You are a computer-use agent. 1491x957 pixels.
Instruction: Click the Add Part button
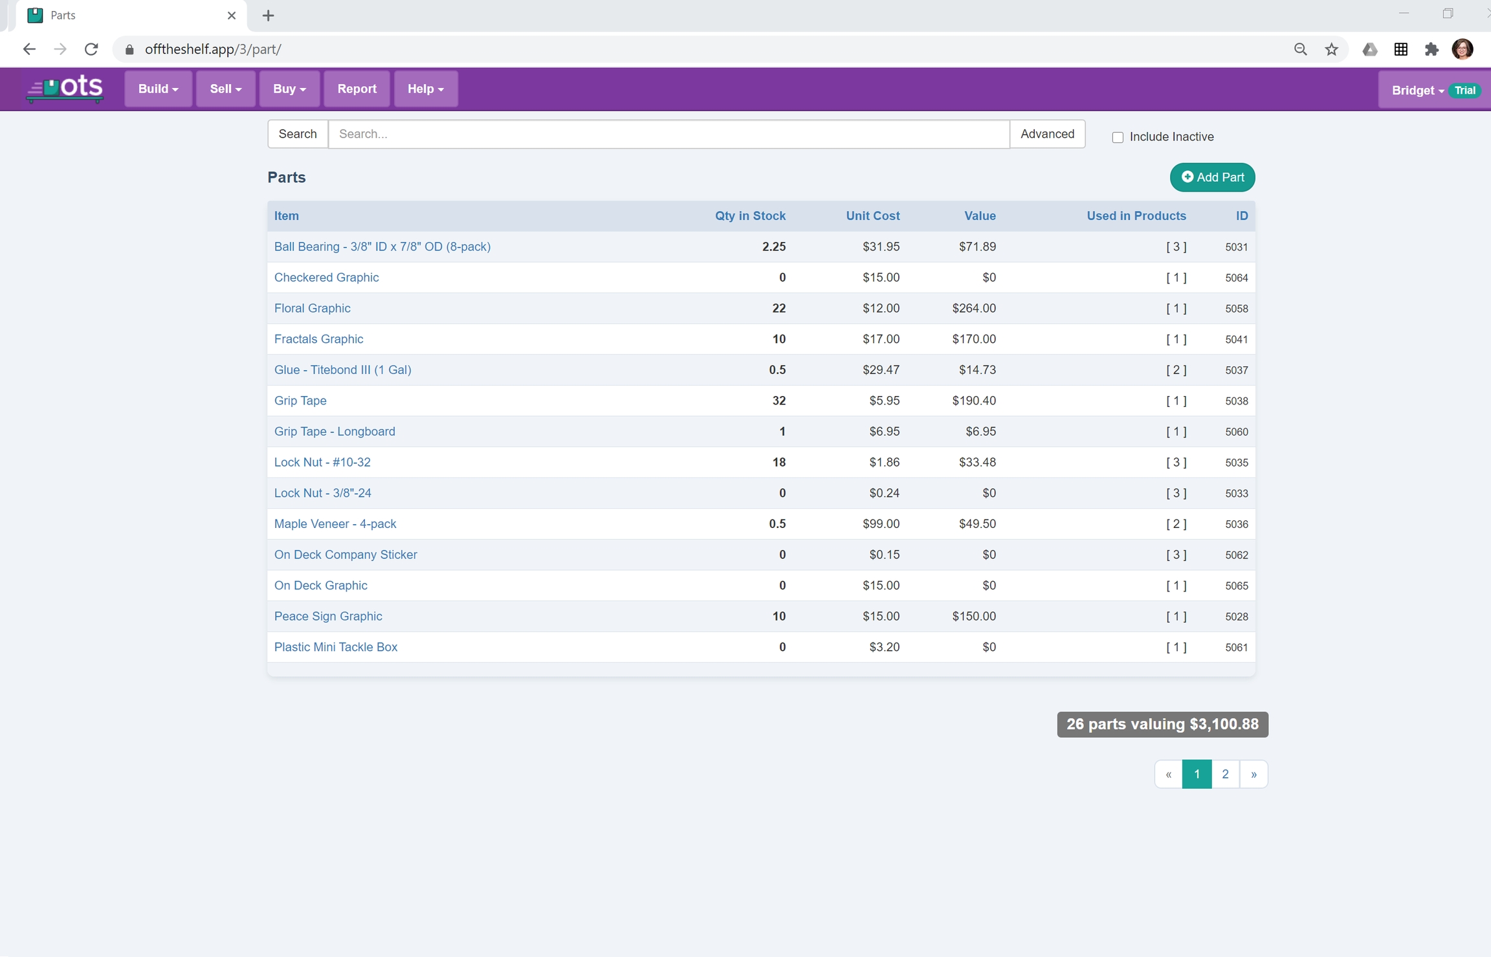pos(1212,177)
